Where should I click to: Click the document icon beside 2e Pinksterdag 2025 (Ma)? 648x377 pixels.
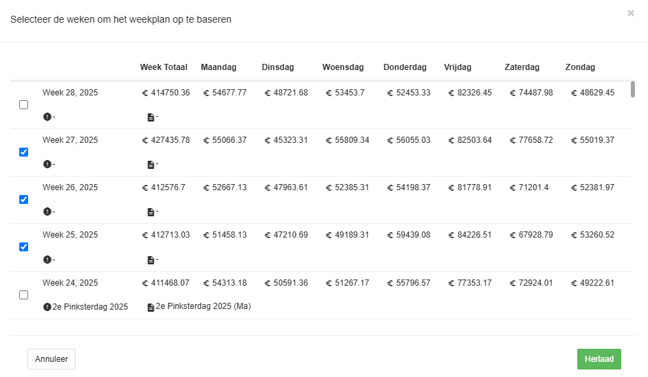point(151,307)
